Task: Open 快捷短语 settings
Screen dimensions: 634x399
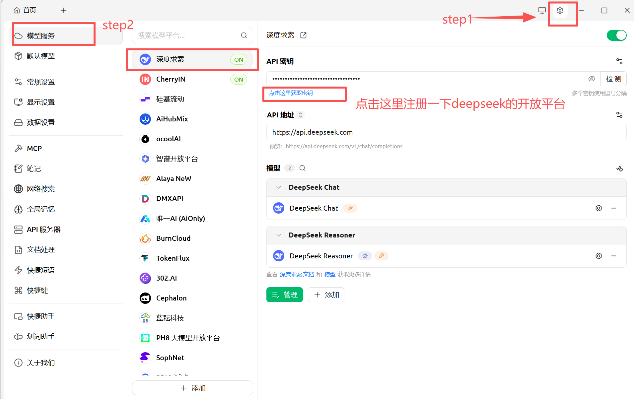Action: point(66,270)
